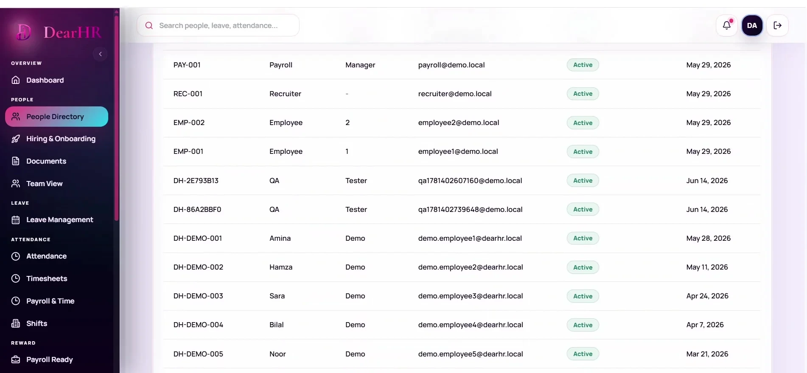The image size is (807, 373).
Task: Click the date May 11, 2026
Action: click(707, 267)
